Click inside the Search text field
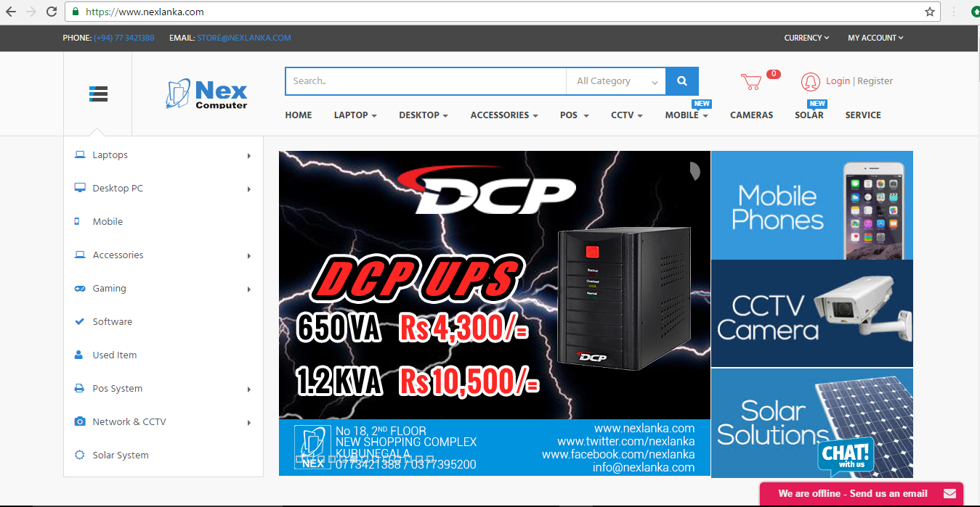This screenshot has height=507, width=980. (x=425, y=81)
